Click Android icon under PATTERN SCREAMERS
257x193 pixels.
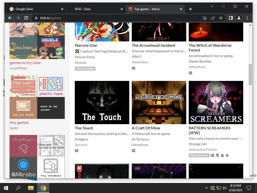click(227, 155)
